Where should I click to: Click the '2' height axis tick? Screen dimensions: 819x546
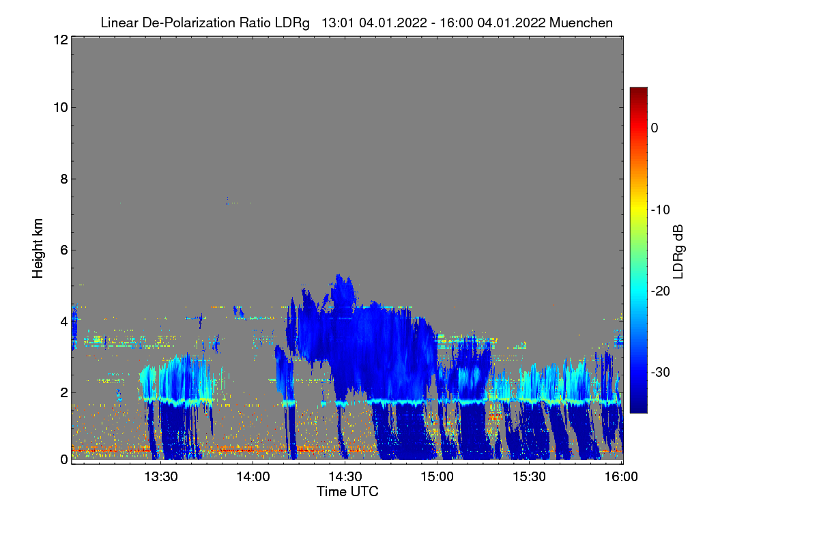pyautogui.click(x=63, y=392)
